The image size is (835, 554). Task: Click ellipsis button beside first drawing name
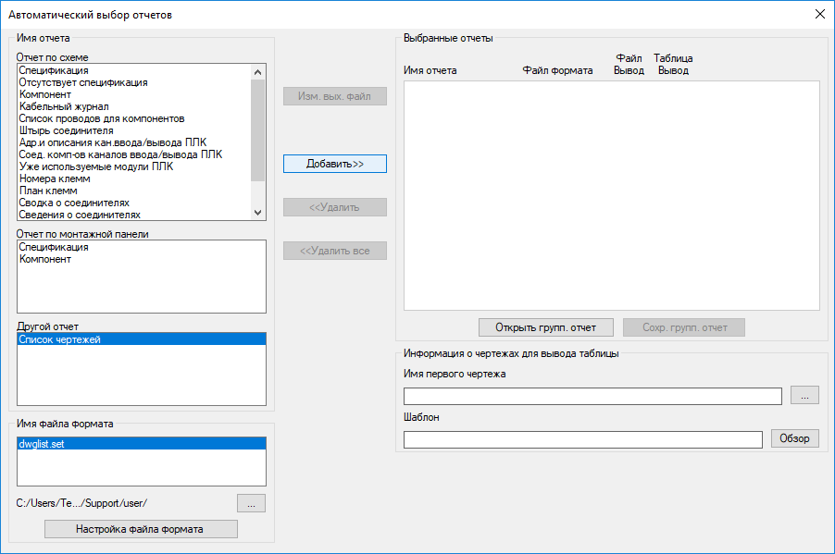point(804,396)
